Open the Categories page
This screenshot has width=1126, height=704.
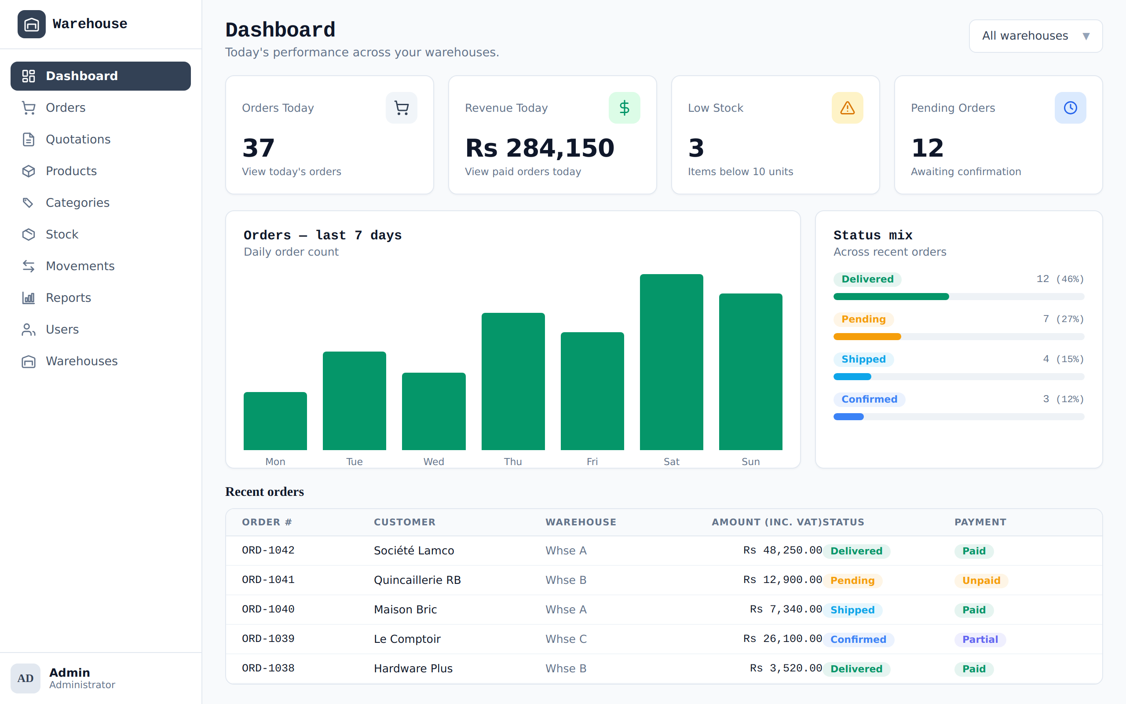100,202
